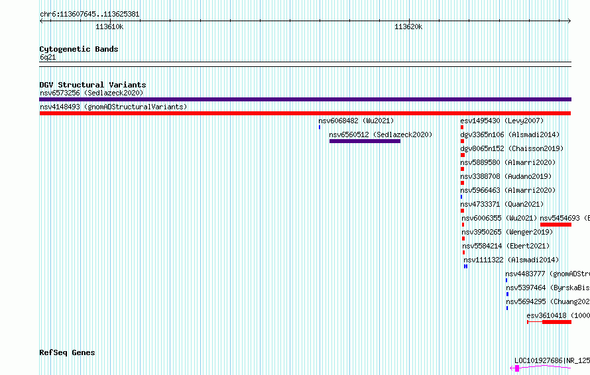The image size is (590, 375).
Task: Click the nsv3950265 (Wenger2019) label
Action: pos(507,232)
